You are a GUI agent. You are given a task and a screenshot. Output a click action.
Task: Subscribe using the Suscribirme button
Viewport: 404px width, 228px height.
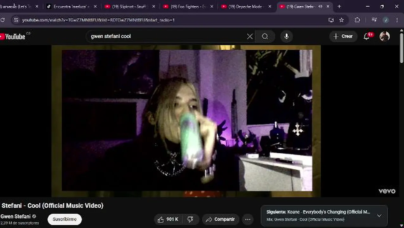coord(65,219)
